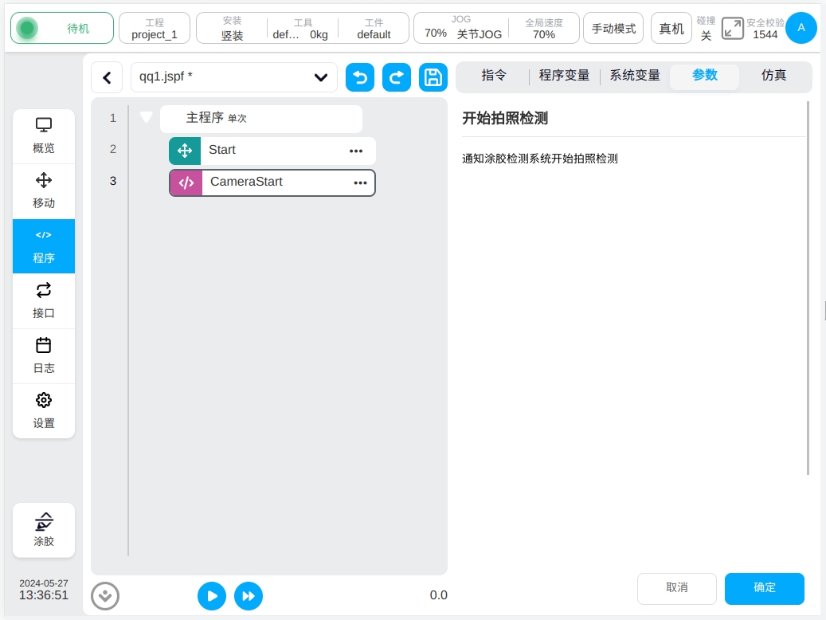Toggle the 待机 standby status indicator

[x=62, y=29]
